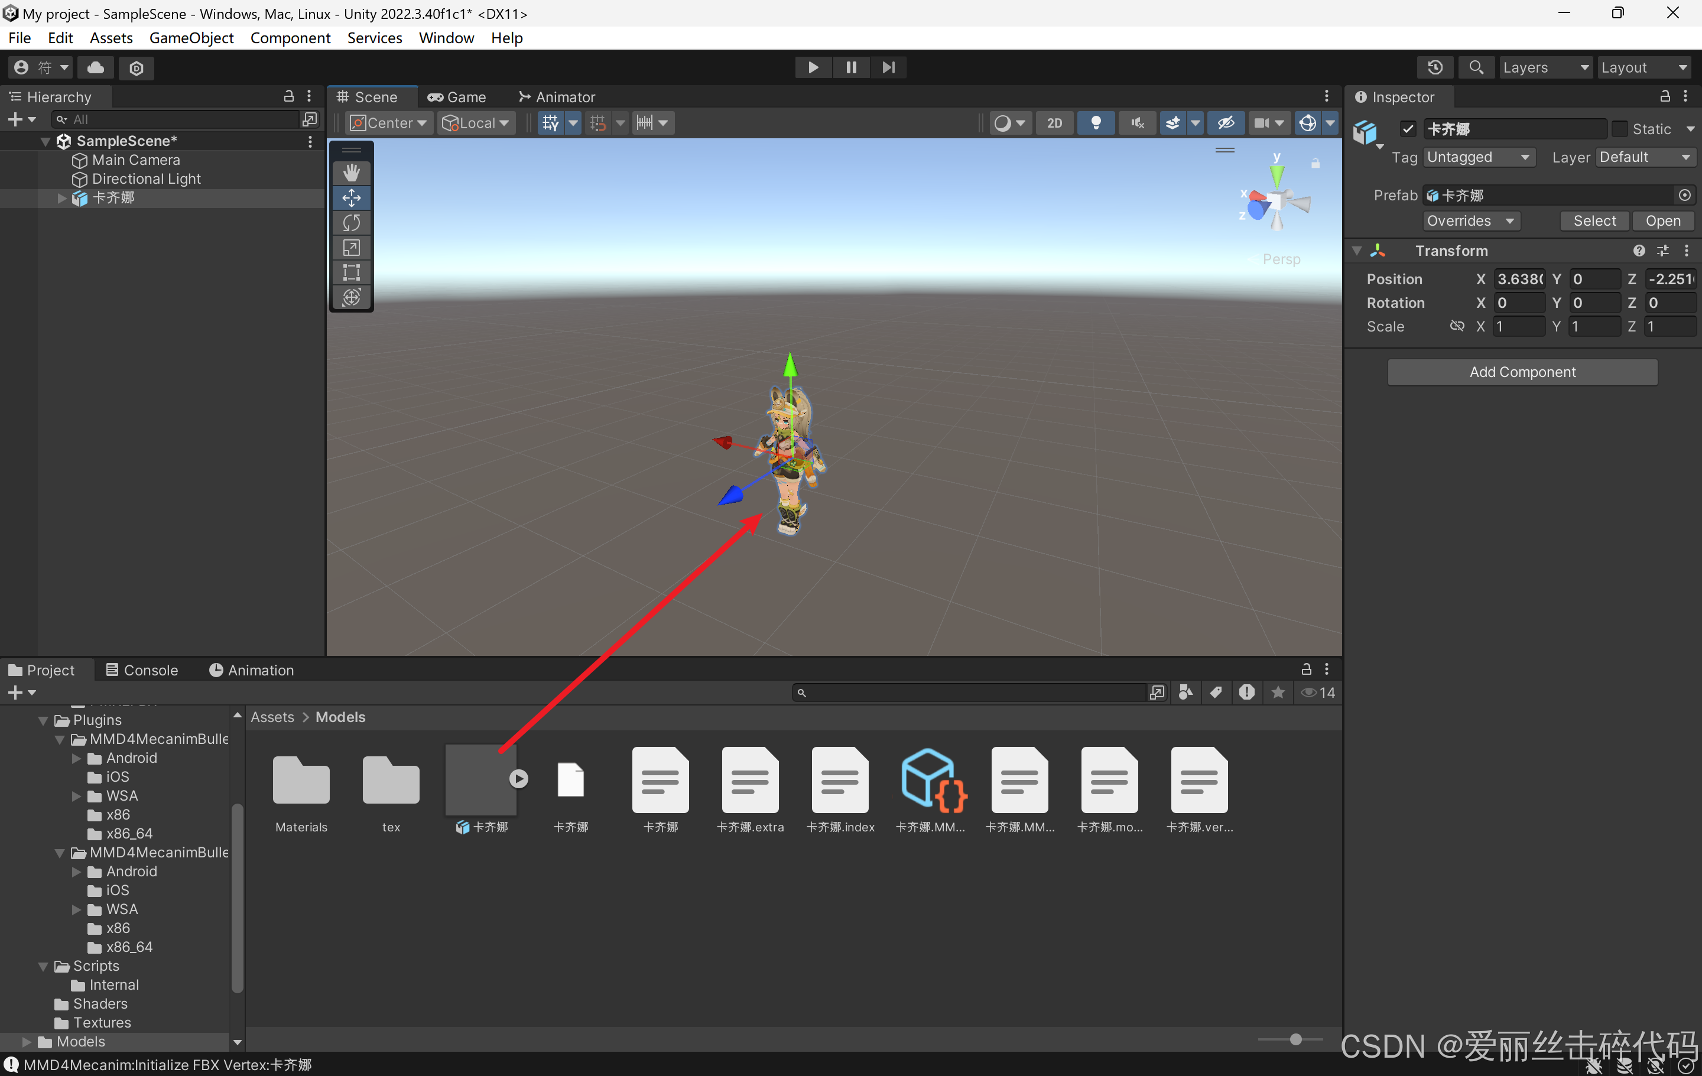Viewport: 1702px width, 1076px height.
Task: Open the Tag dropdown
Action: [x=1478, y=157]
